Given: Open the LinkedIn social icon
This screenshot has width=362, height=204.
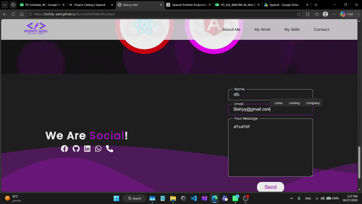Looking at the screenshot, I should click(x=87, y=149).
